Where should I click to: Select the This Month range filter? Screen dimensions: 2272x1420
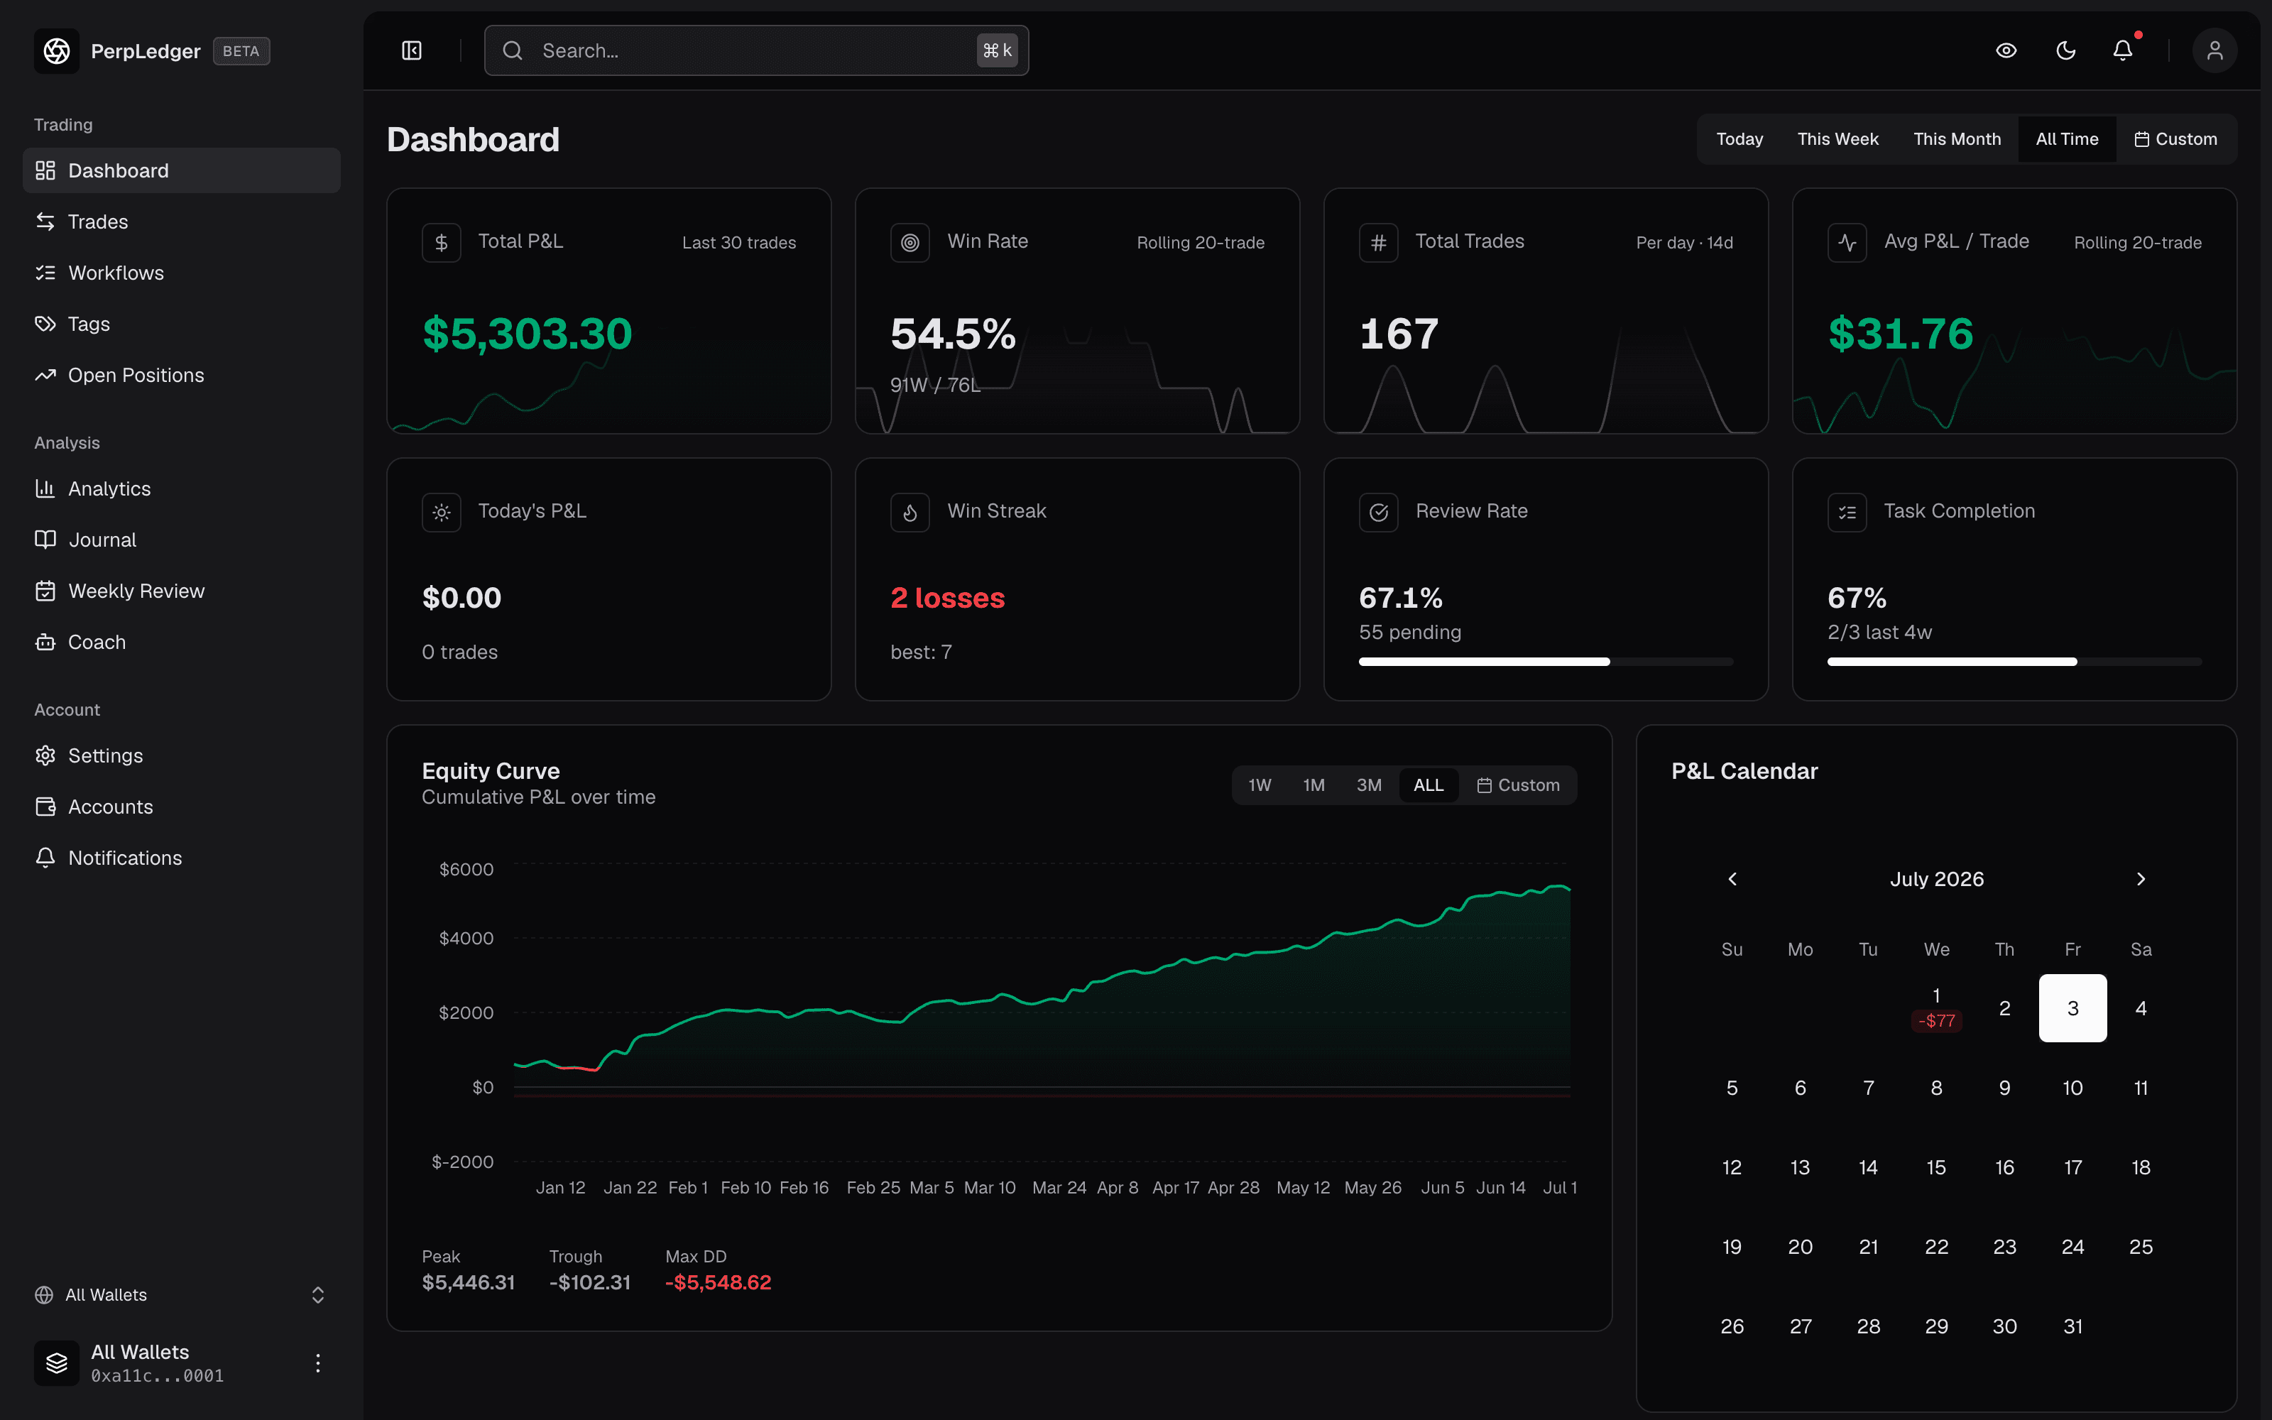pos(1957,139)
